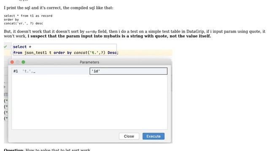Click the green checkmark beside select statement
This screenshot has height=151, width=270.
(5, 47)
